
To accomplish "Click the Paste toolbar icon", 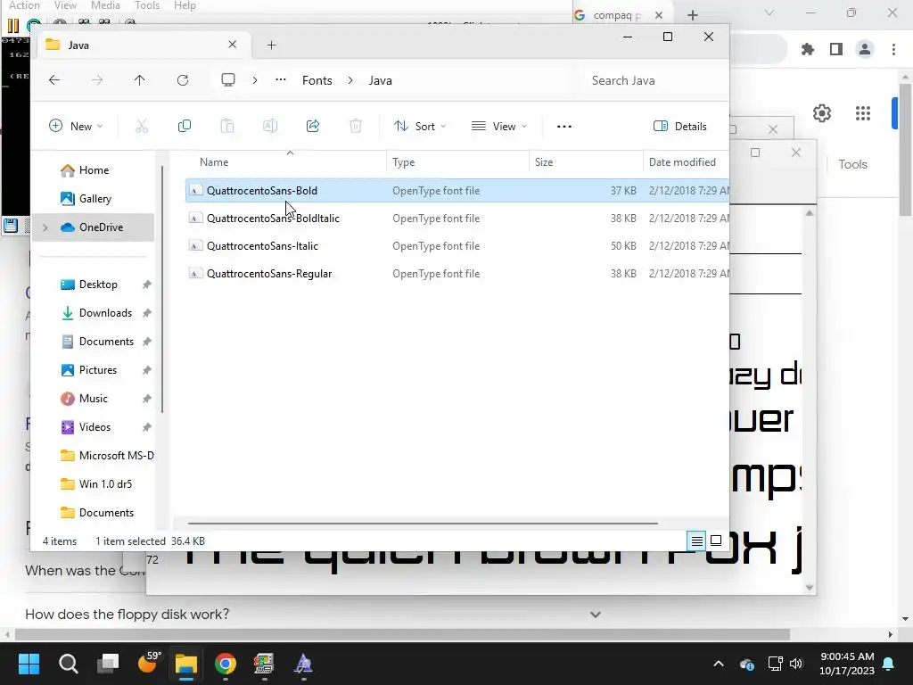I will (x=227, y=127).
